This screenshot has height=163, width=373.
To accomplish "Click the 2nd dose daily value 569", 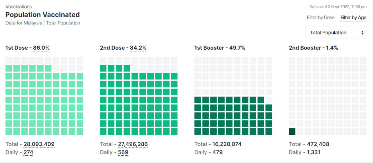I will point(123,152).
